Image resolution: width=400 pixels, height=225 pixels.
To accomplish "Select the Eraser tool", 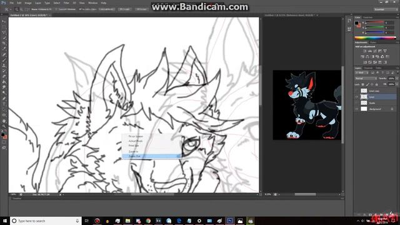I will point(4,76).
